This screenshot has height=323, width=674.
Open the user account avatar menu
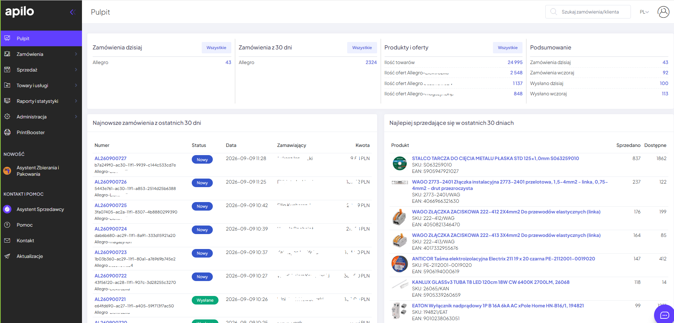(x=663, y=12)
